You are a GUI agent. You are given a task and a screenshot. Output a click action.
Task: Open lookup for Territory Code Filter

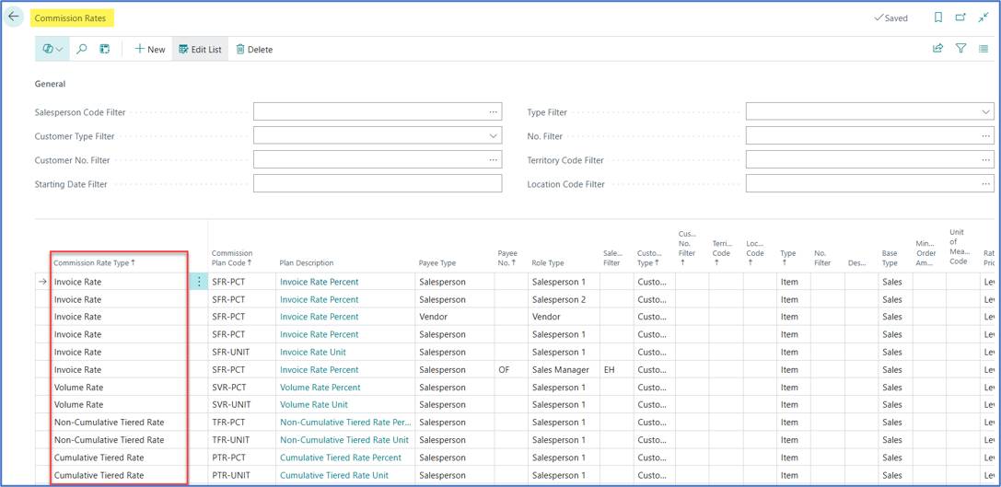[x=985, y=159]
